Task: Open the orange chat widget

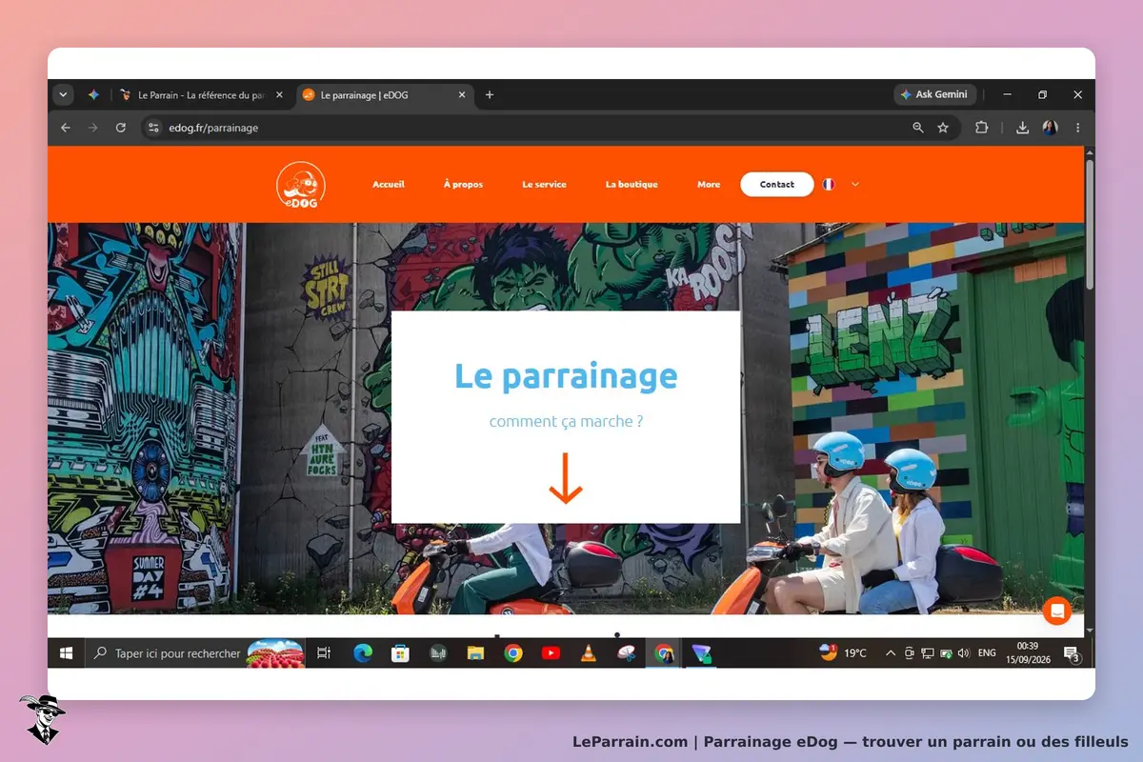Action: click(1057, 611)
